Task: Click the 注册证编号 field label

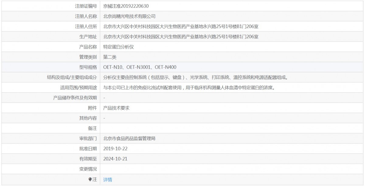Action: (x=86, y=6)
